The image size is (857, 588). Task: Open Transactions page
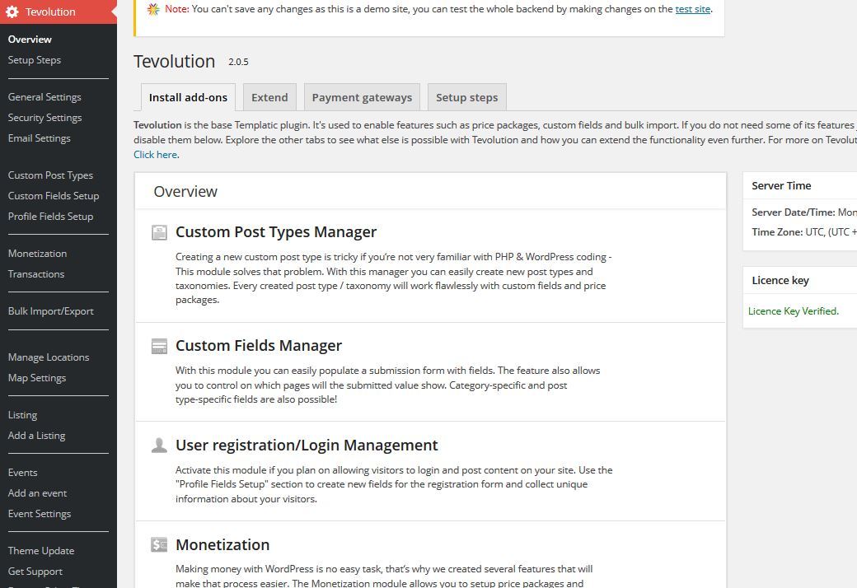pos(36,274)
